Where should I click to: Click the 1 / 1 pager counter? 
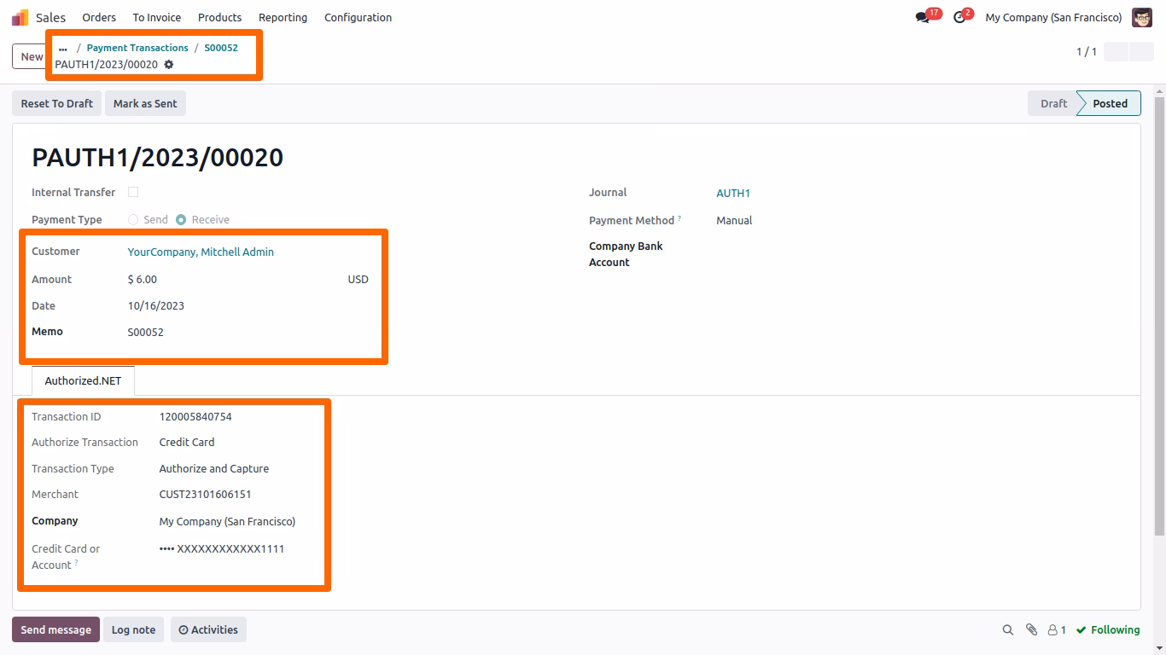[1087, 52]
